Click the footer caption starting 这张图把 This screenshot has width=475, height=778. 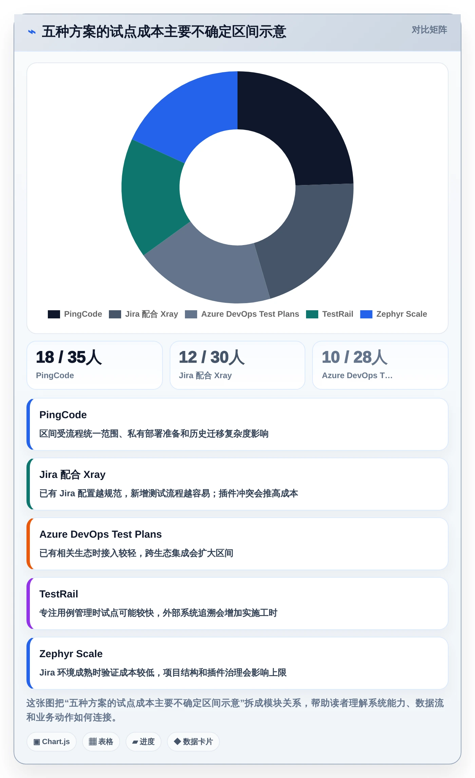(235, 710)
